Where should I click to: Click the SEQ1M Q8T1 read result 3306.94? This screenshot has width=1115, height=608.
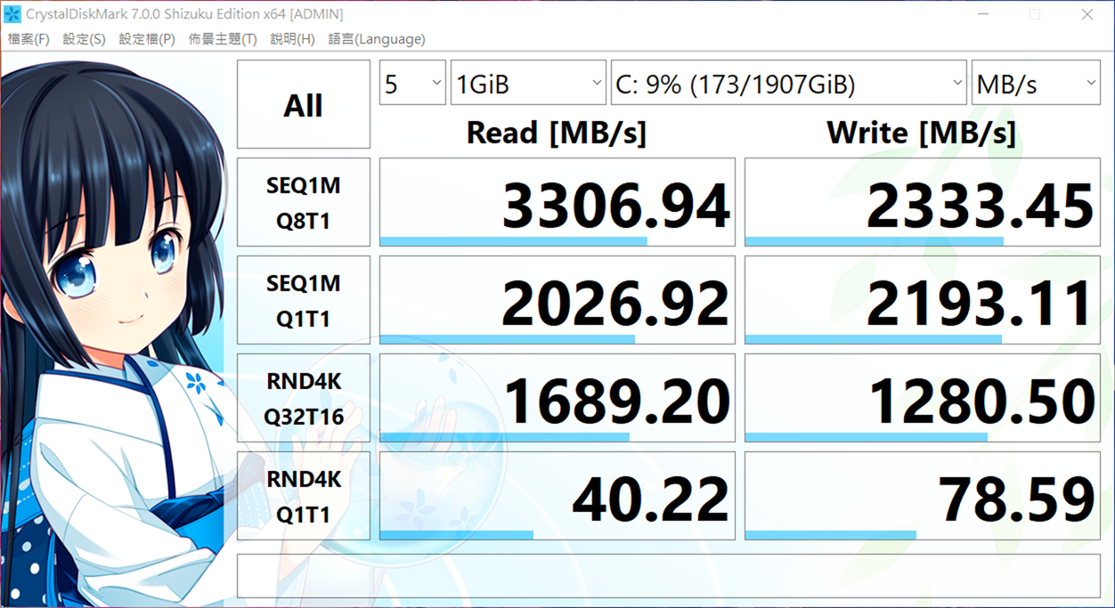coord(557,203)
